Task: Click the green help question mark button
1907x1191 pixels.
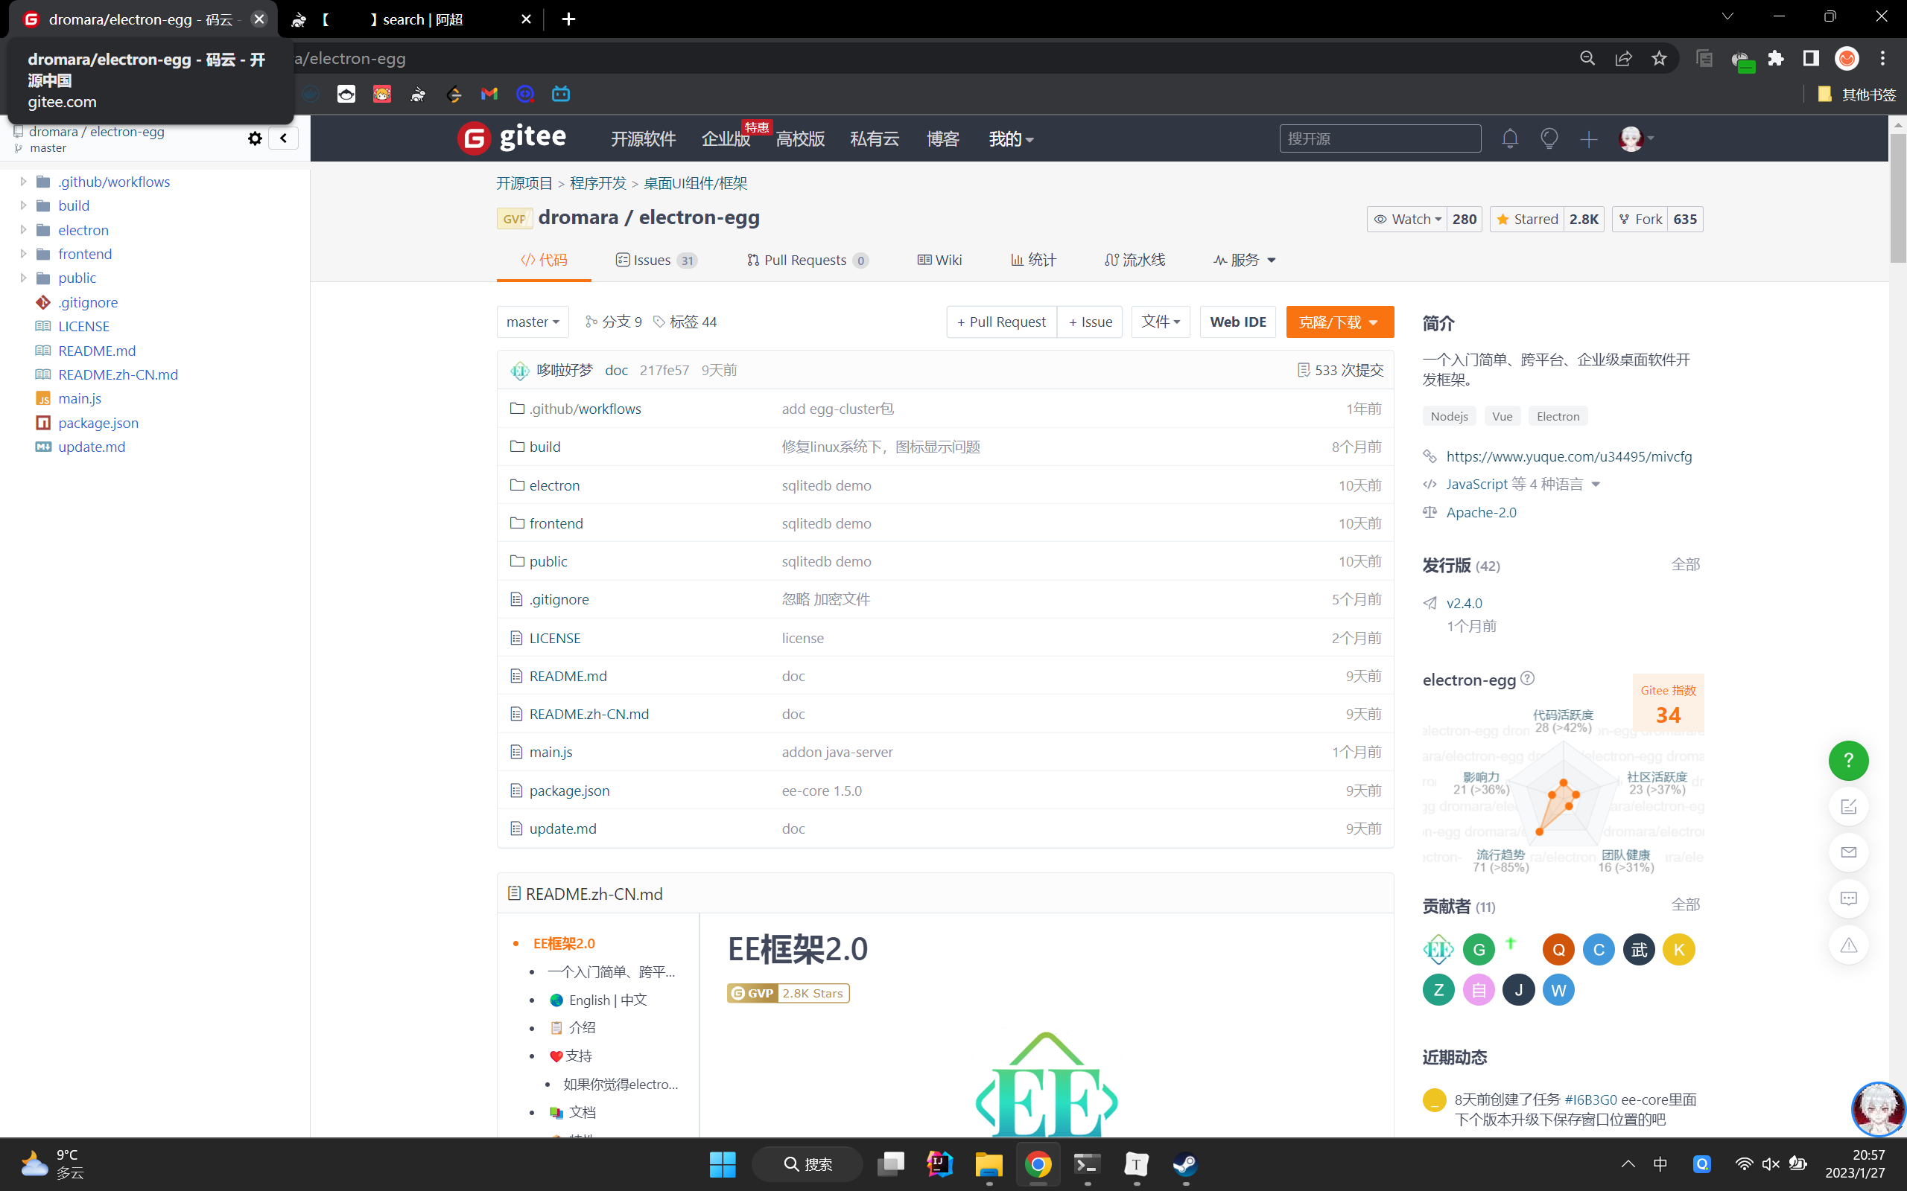Action: pyautogui.click(x=1848, y=760)
